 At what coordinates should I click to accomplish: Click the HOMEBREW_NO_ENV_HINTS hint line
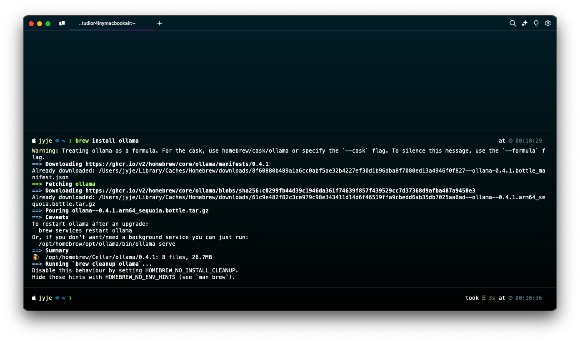[134, 277]
